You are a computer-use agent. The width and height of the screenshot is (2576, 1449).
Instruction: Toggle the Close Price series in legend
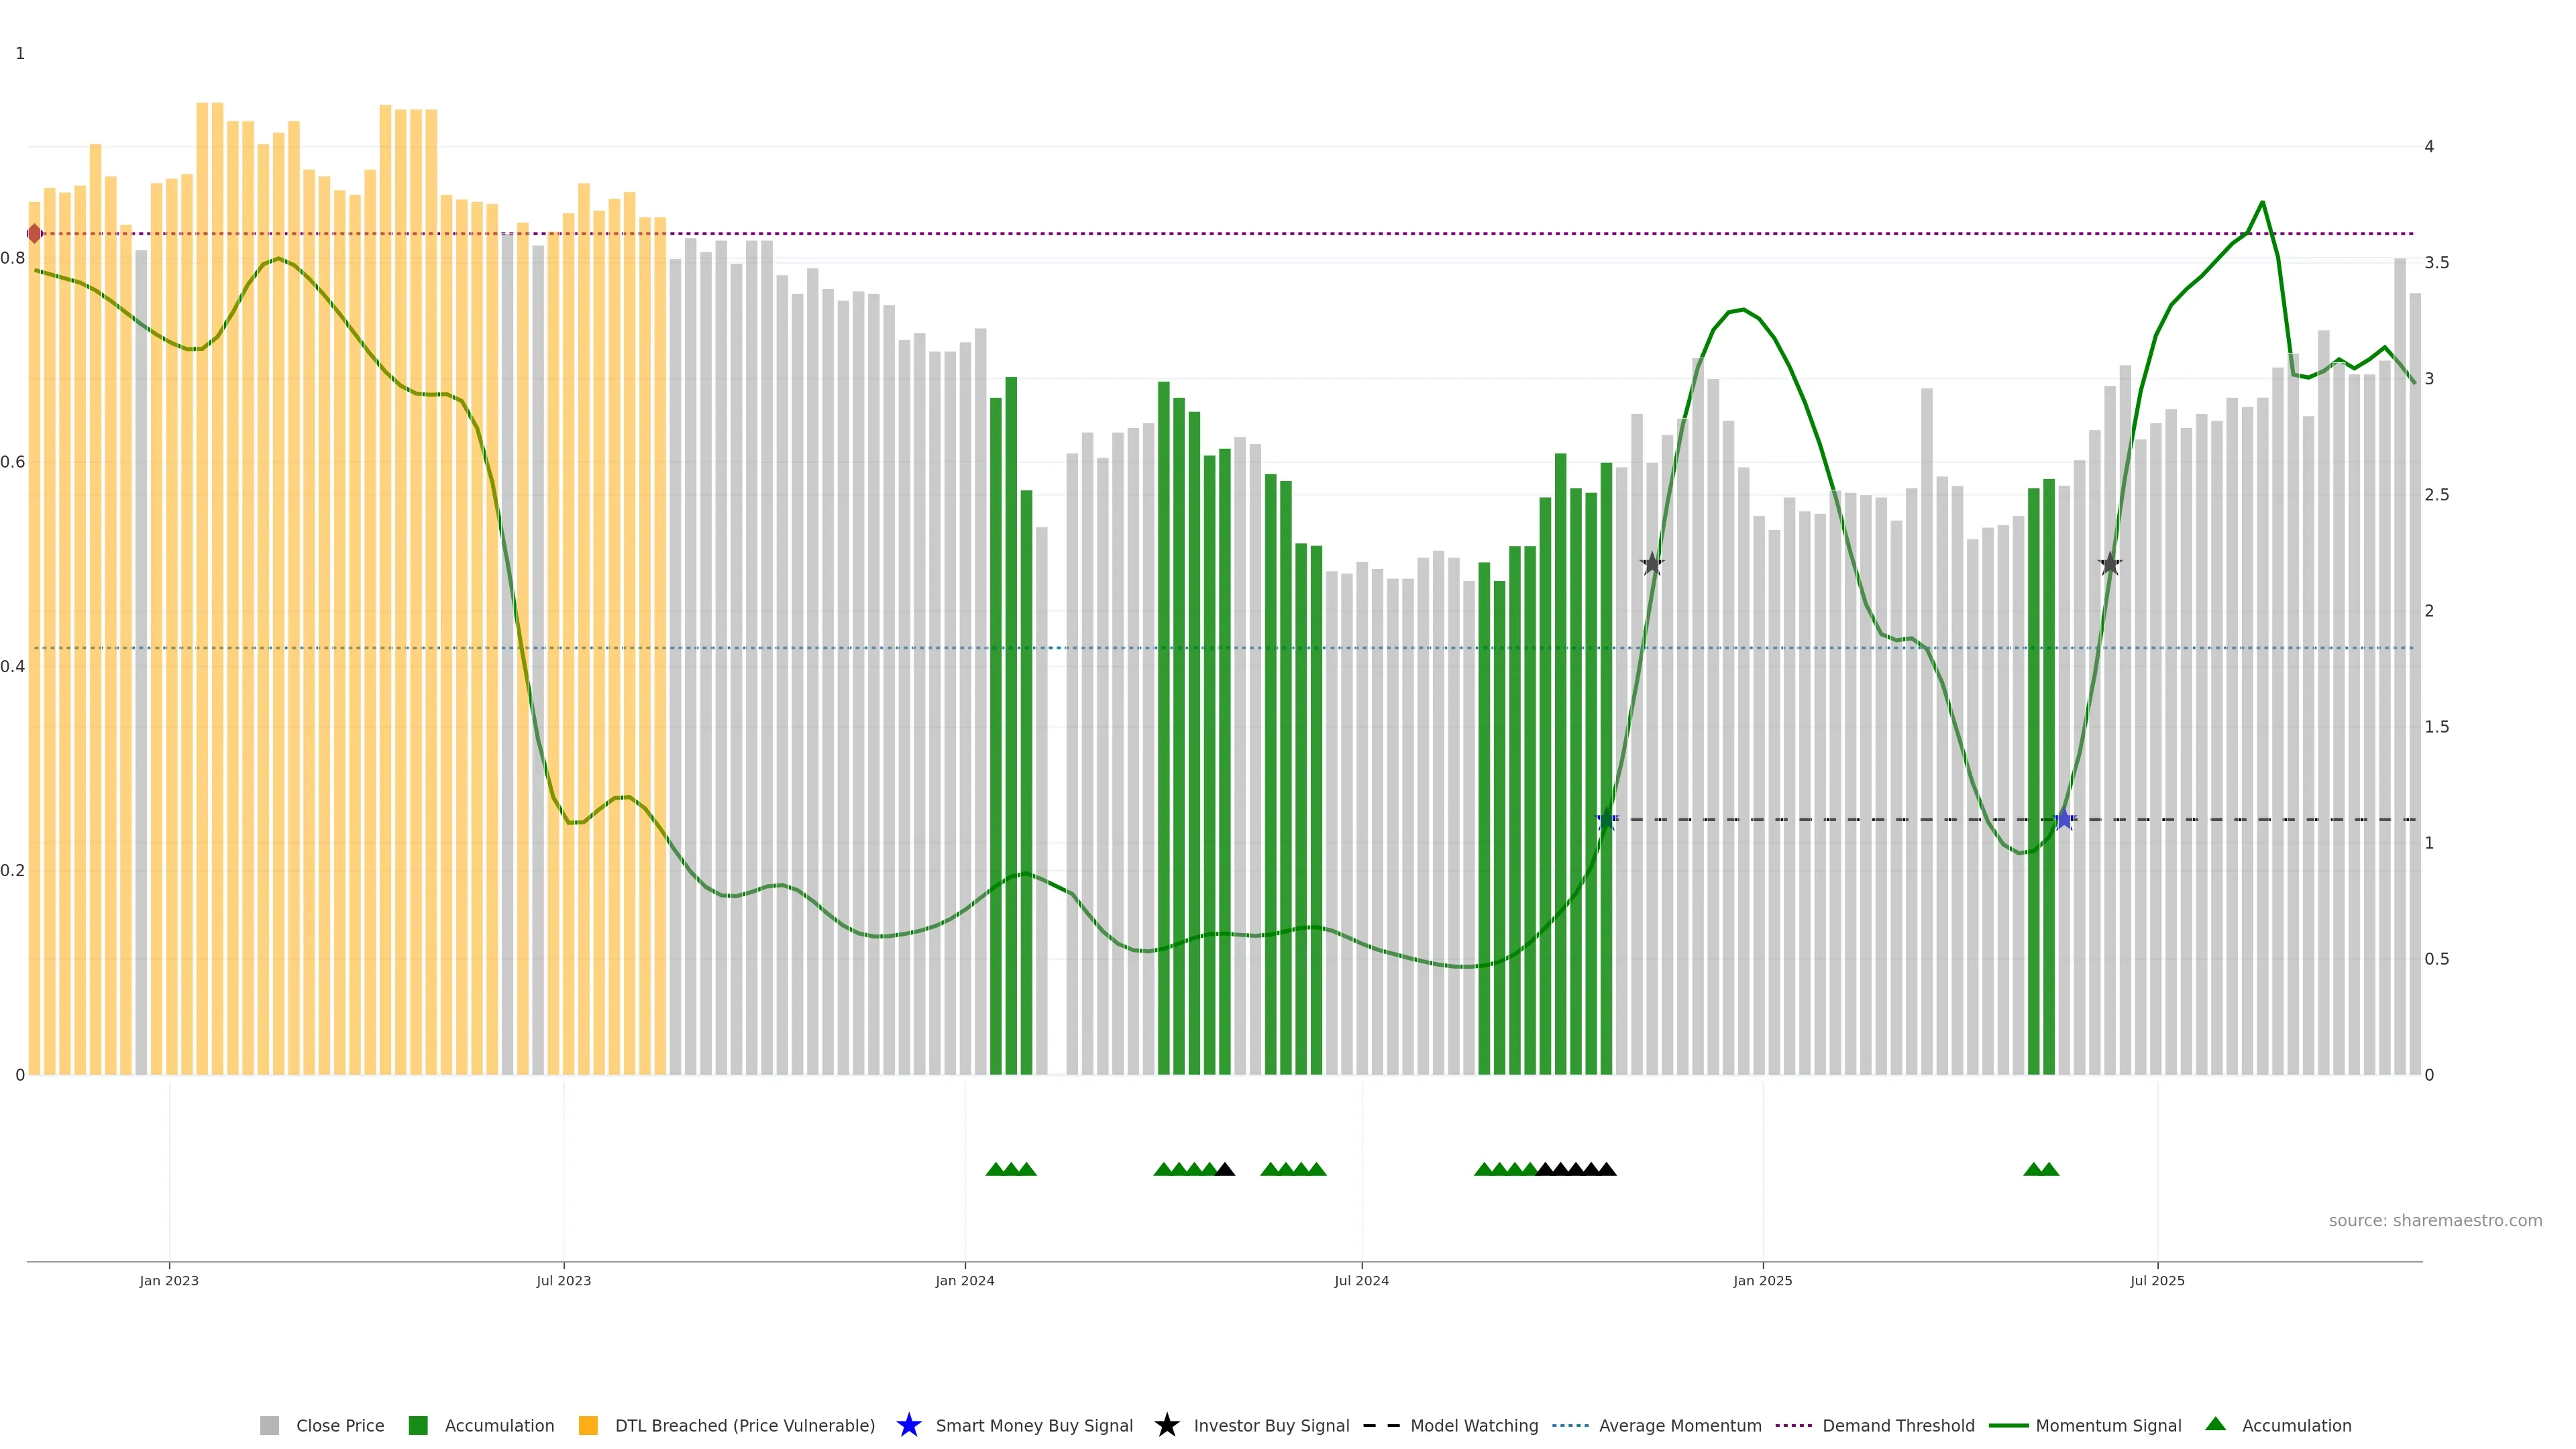click(x=339, y=1425)
